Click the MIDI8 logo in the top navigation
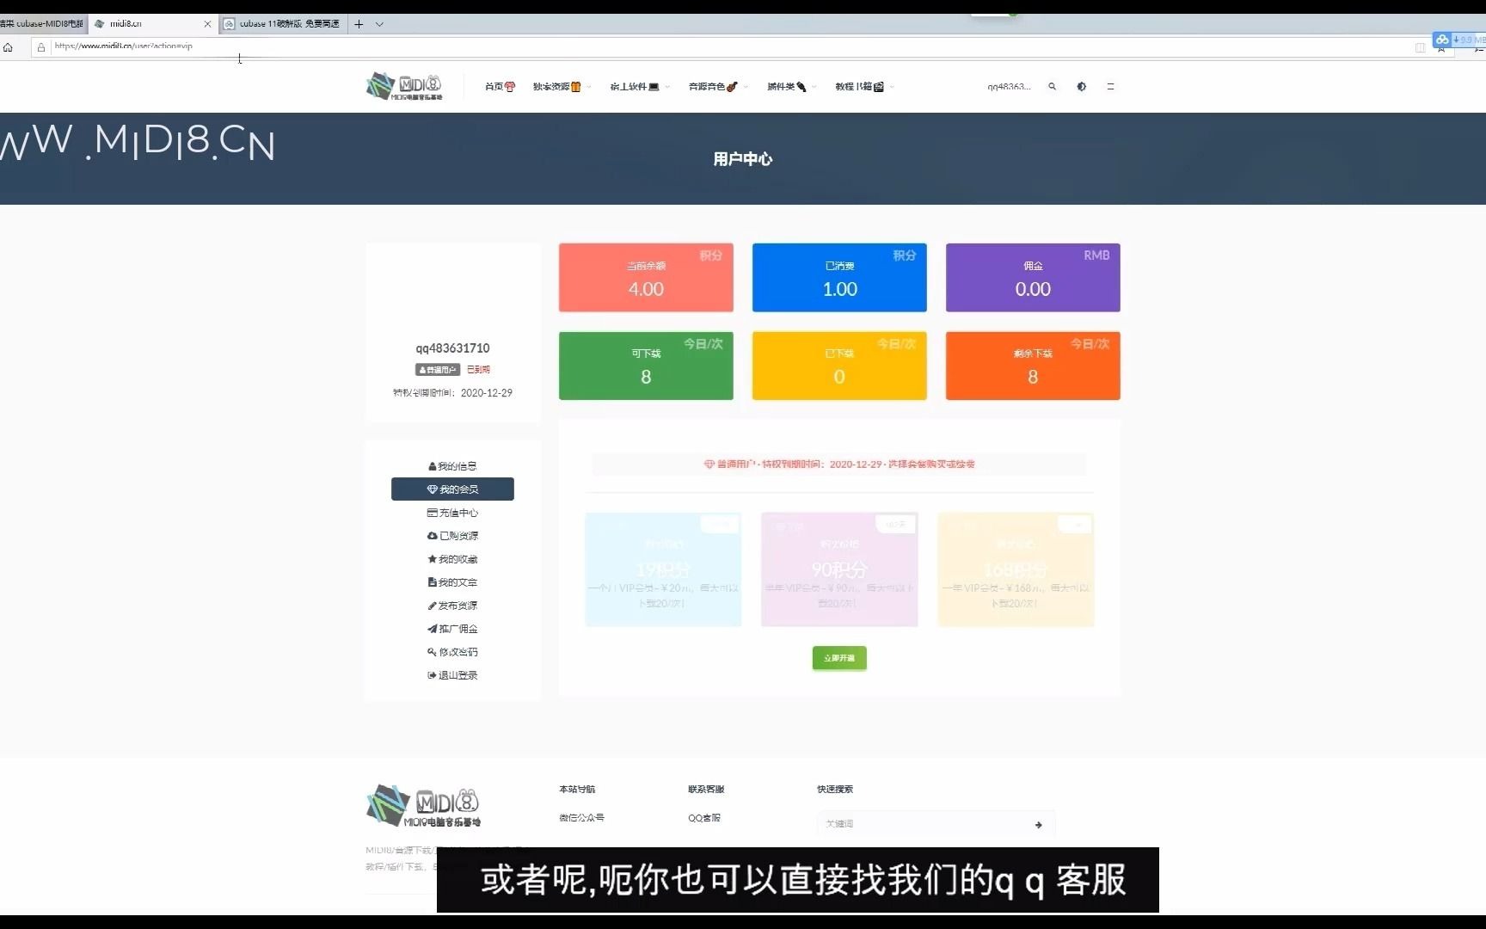 [x=404, y=87]
